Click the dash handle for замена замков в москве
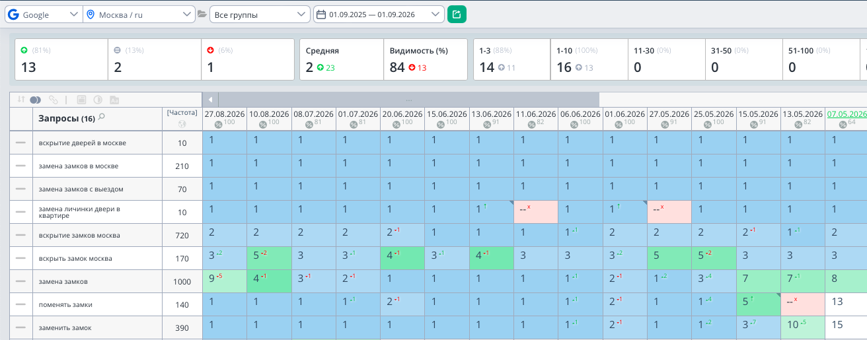This screenshot has width=867, height=340. [21, 166]
